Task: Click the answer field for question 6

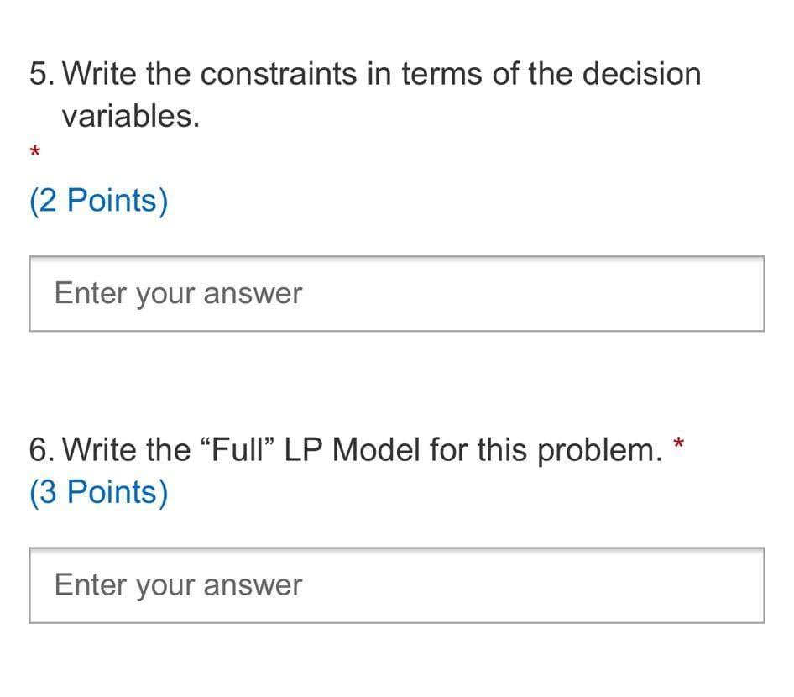Action: point(396,585)
